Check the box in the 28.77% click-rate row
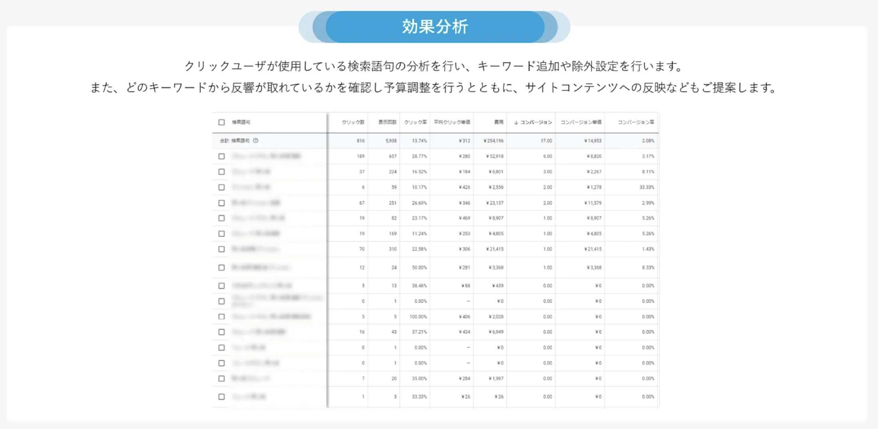The height and width of the screenshot is (429, 878). click(x=221, y=156)
